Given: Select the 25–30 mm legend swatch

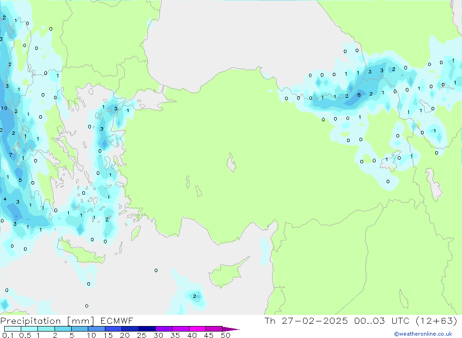Looking at the screenshot, I should (x=147, y=329).
